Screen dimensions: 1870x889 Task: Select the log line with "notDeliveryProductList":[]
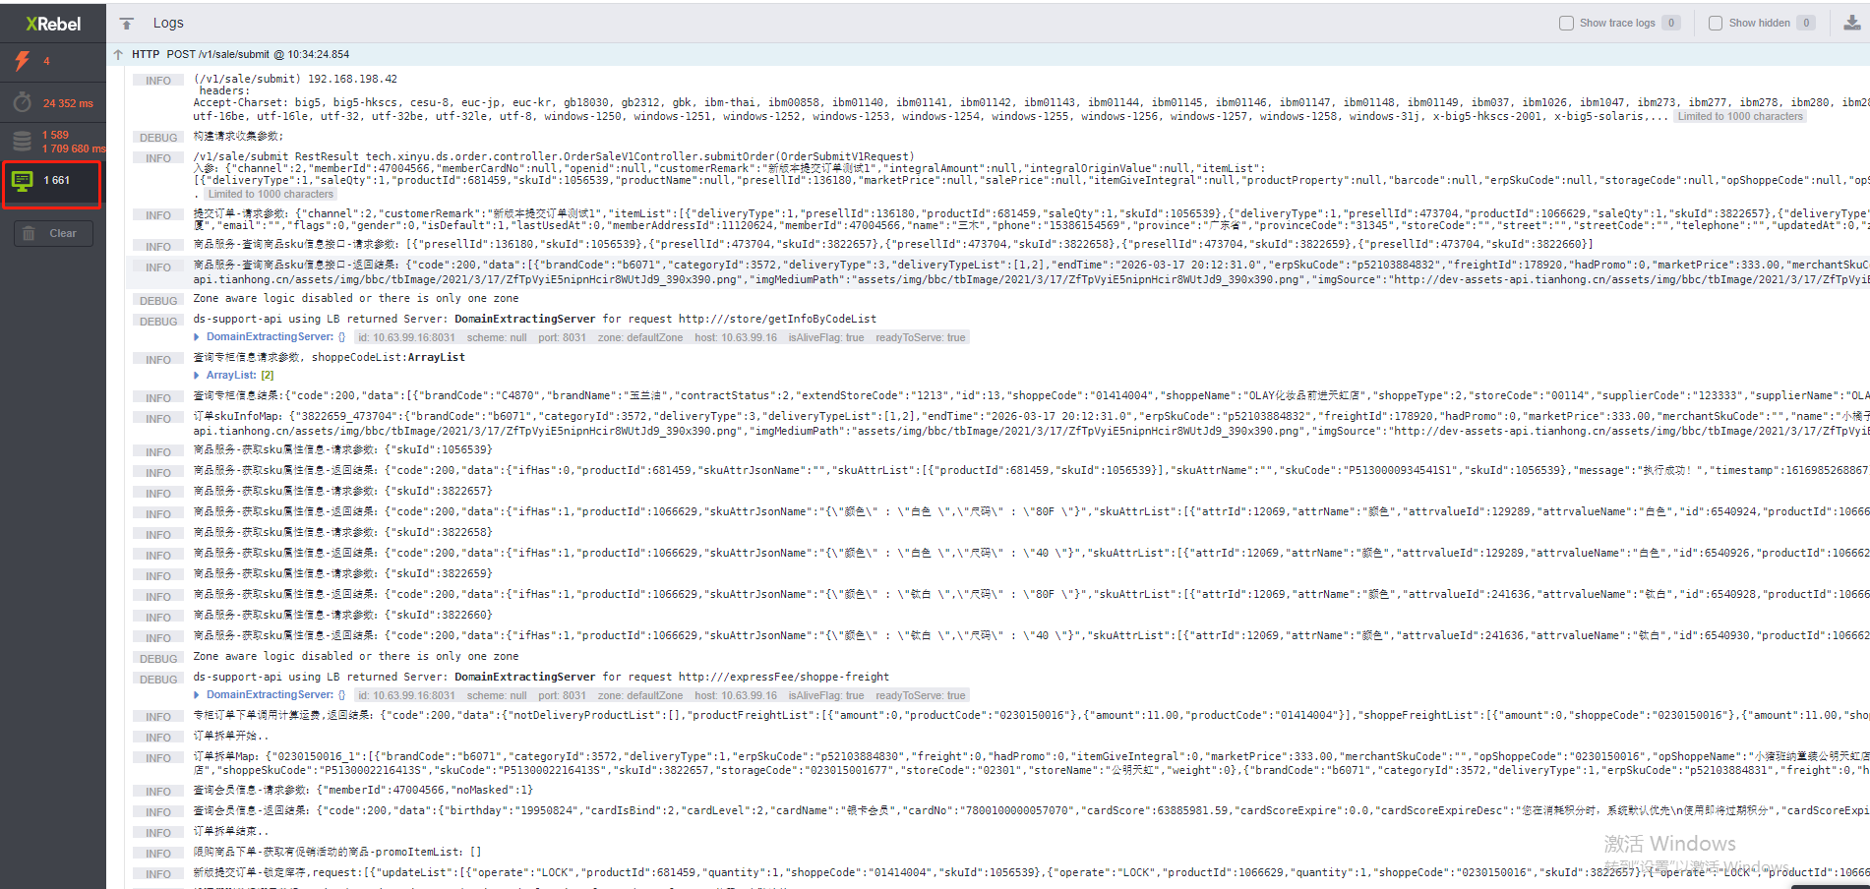point(1031,715)
